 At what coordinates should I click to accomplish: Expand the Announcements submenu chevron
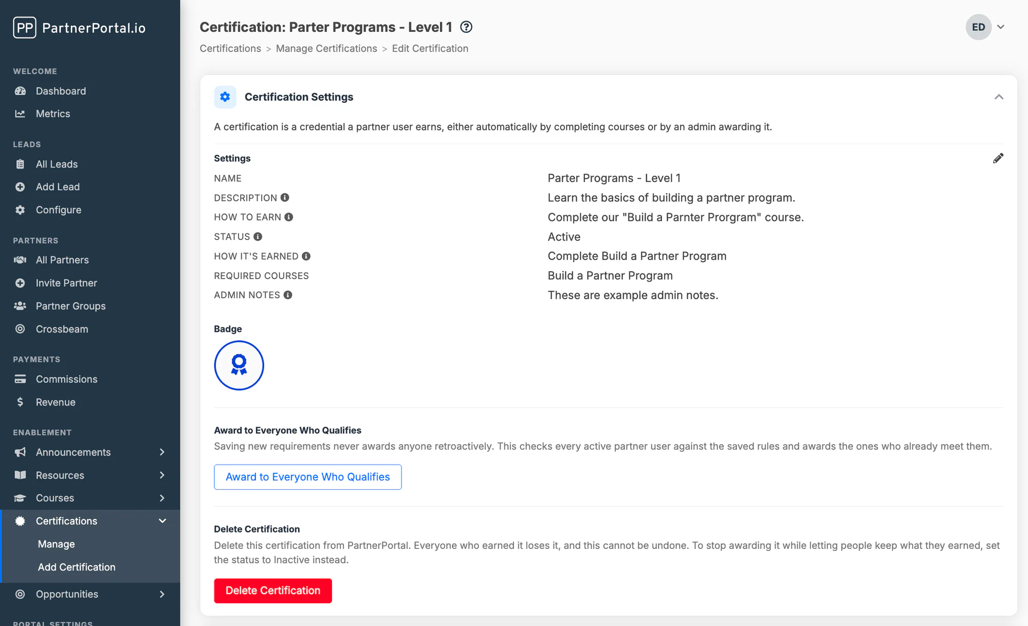point(162,452)
